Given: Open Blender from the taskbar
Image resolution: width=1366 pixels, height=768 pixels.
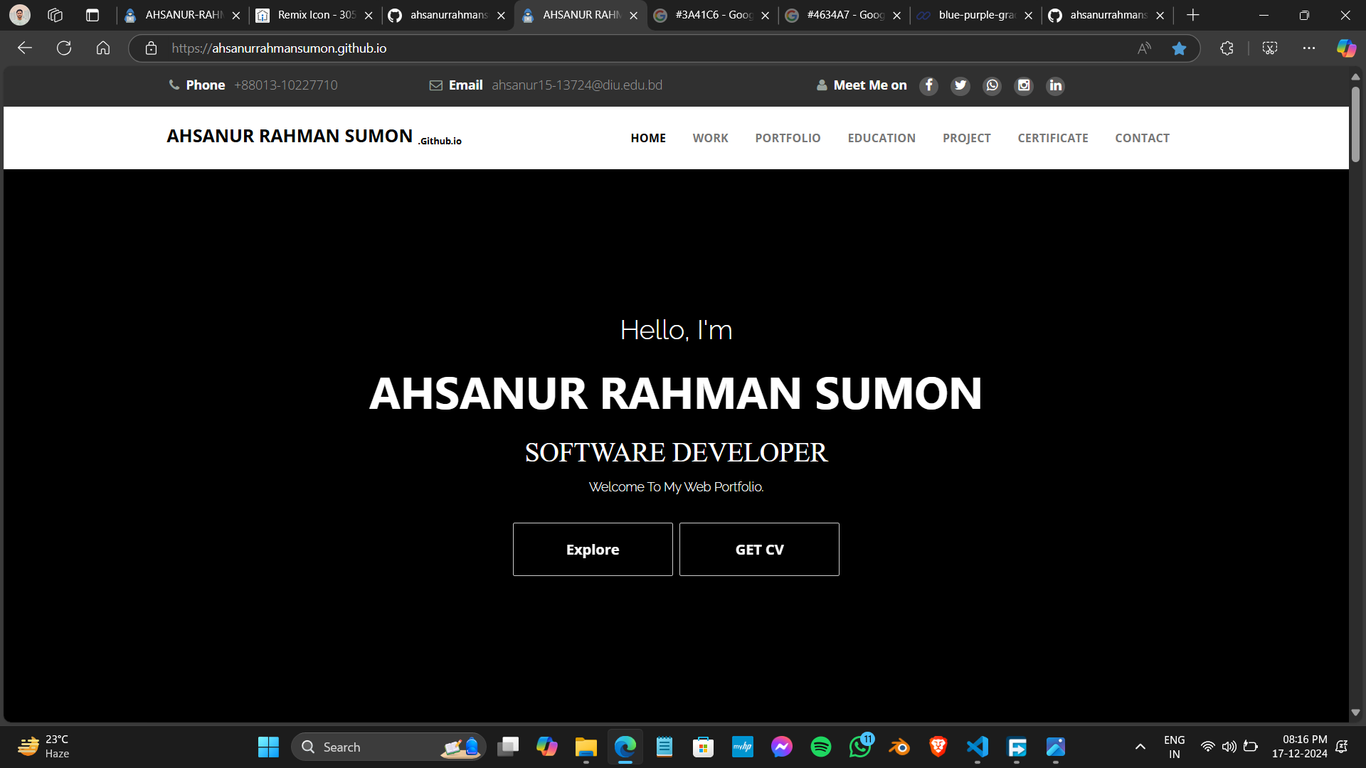Looking at the screenshot, I should (899, 747).
